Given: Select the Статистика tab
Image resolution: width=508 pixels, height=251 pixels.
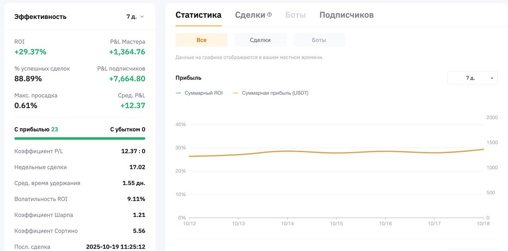Looking at the screenshot, I should coord(198,14).
